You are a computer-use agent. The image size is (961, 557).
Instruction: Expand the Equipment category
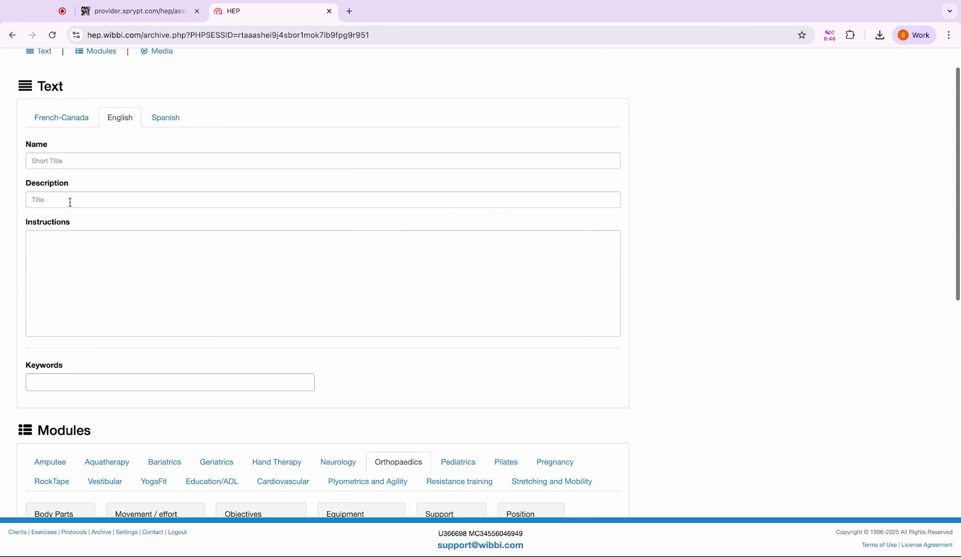pos(361,511)
